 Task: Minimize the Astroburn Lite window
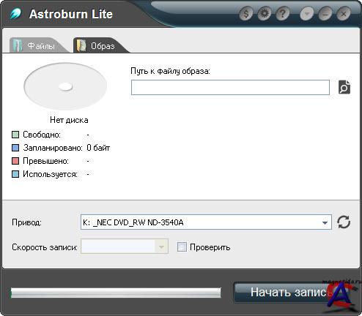click(325, 14)
